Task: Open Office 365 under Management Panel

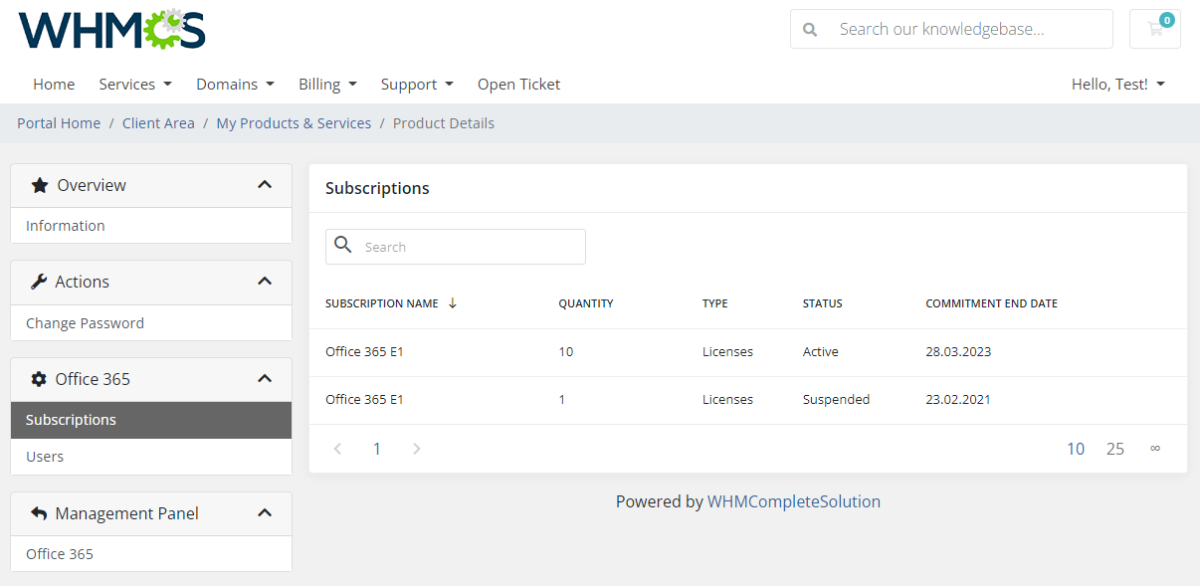Action: click(x=151, y=554)
